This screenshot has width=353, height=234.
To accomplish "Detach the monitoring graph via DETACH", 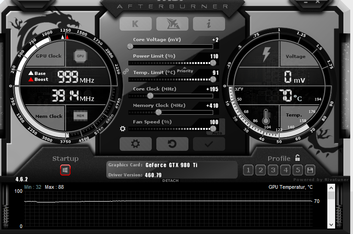I will (x=171, y=181).
